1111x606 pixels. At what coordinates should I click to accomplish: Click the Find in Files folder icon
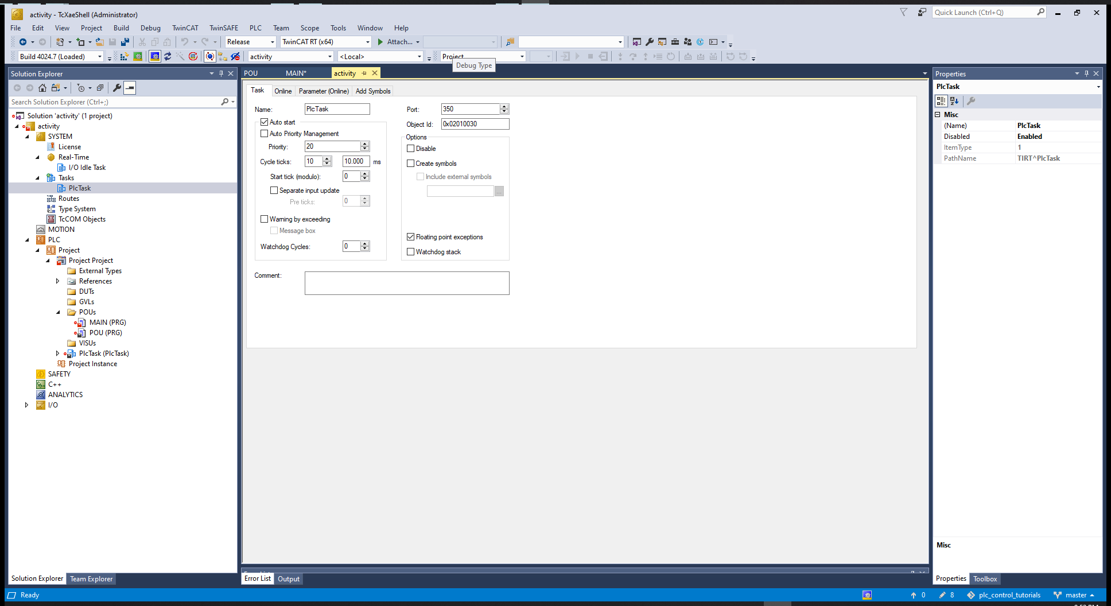pos(510,42)
